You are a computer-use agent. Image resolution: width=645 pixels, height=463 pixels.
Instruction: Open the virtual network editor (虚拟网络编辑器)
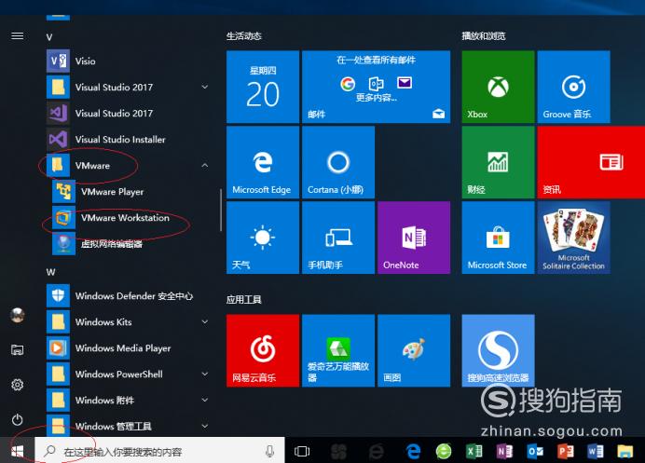tap(130, 244)
